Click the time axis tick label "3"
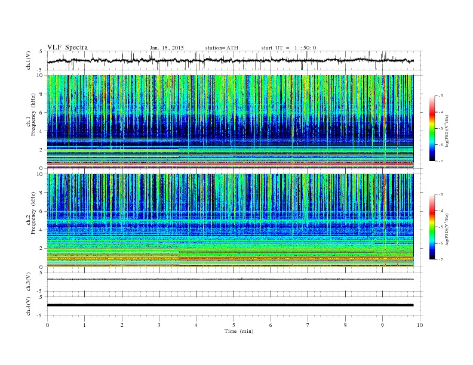This screenshot has height=365, width=473. click(x=159, y=325)
